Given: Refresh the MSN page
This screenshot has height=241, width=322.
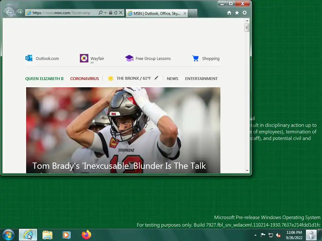Looking at the screenshot, I should (116, 13).
